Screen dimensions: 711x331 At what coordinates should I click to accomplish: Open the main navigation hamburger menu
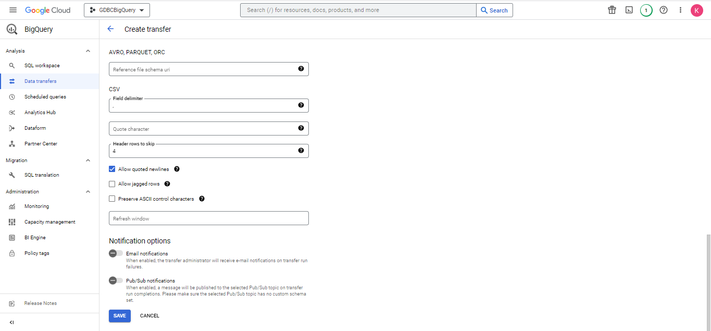point(13,10)
